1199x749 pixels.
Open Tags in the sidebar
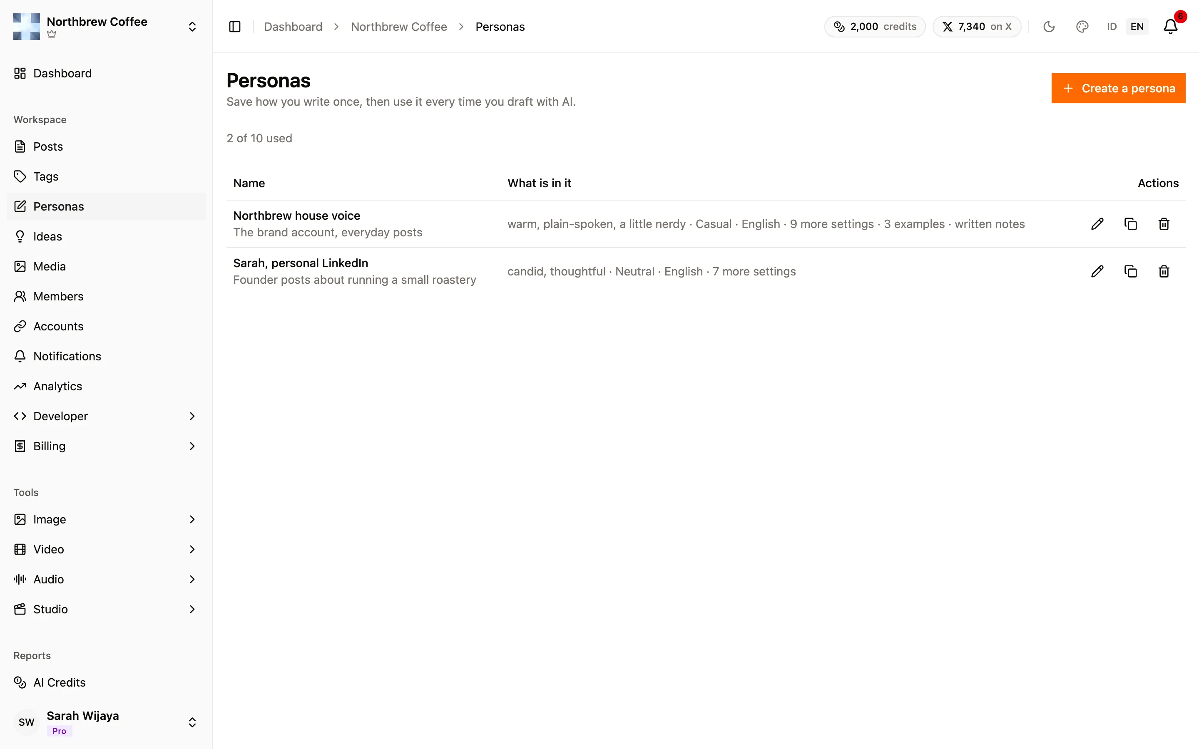pyautogui.click(x=106, y=176)
